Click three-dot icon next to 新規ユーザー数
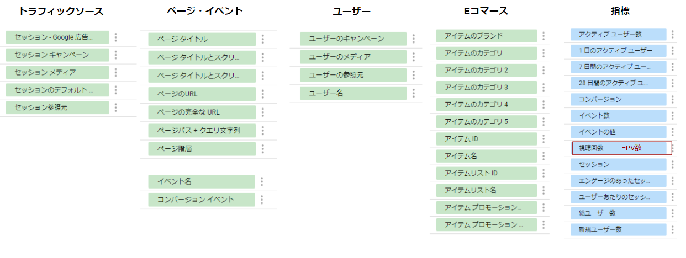686x258 pixels. coord(673,229)
